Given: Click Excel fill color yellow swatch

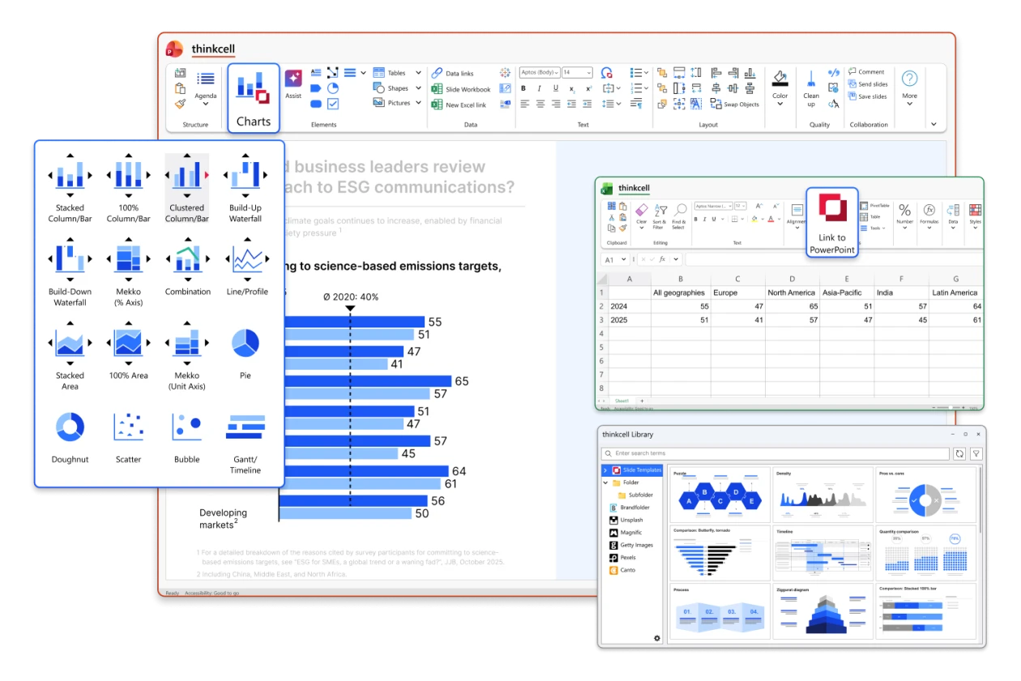Looking at the screenshot, I should 753,219.
